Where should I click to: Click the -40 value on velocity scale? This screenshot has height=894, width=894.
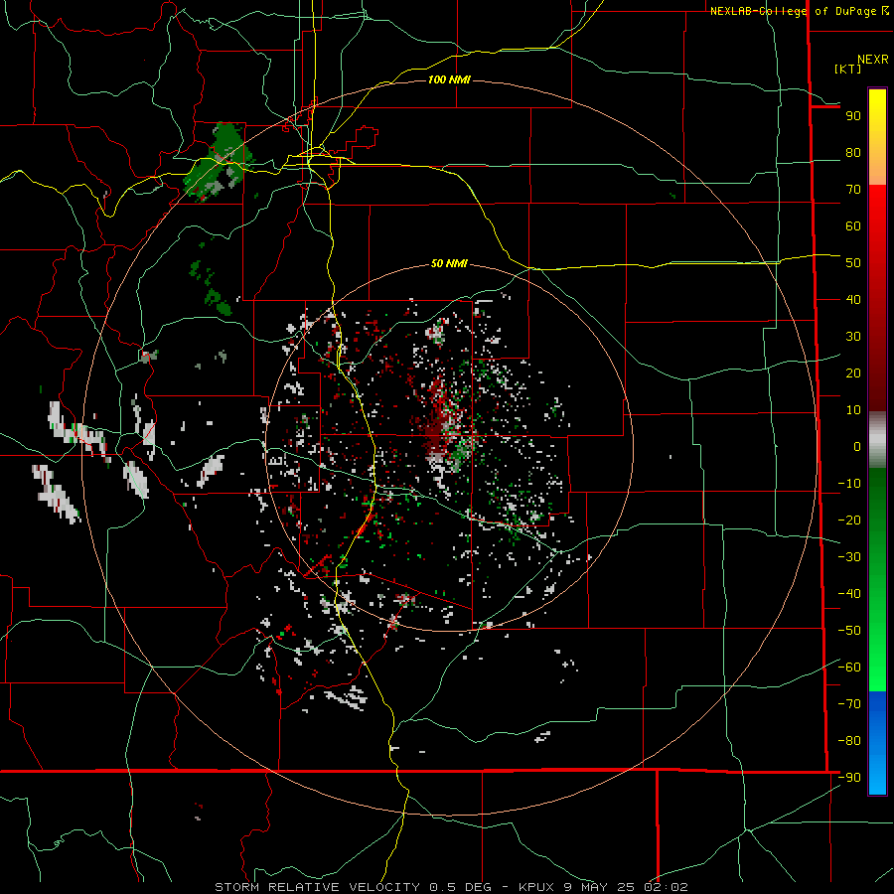pyautogui.click(x=849, y=594)
